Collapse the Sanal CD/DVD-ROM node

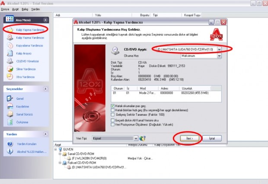(60, 154)
